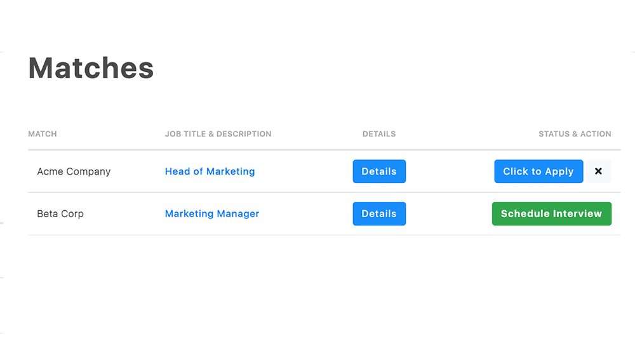Image resolution: width=635 pixels, height=360 pixels.
Task: Click the JOB TITLE & DESCRIPTION column header
Action: 218,134
